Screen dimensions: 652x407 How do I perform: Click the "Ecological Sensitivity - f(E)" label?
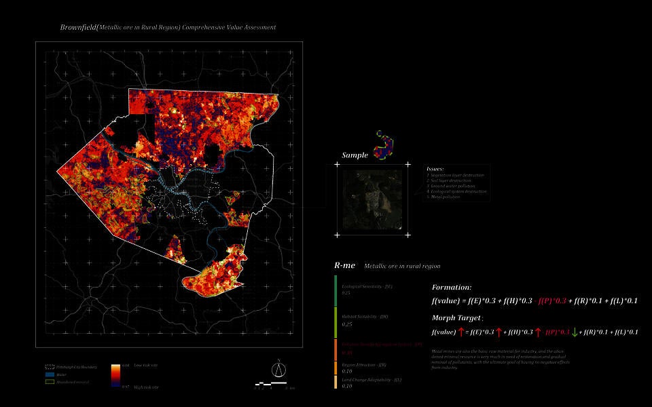367,286
